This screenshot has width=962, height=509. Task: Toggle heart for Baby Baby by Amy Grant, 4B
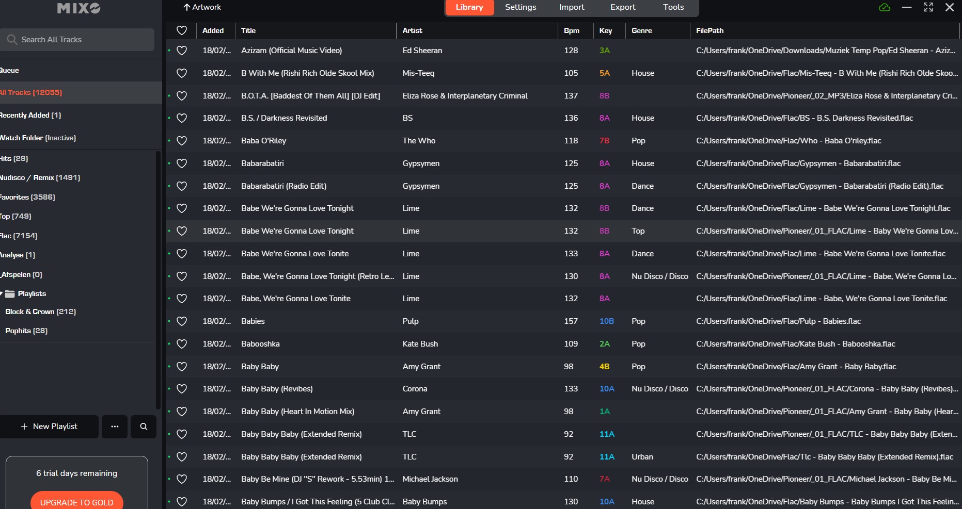tap(182, 367)
